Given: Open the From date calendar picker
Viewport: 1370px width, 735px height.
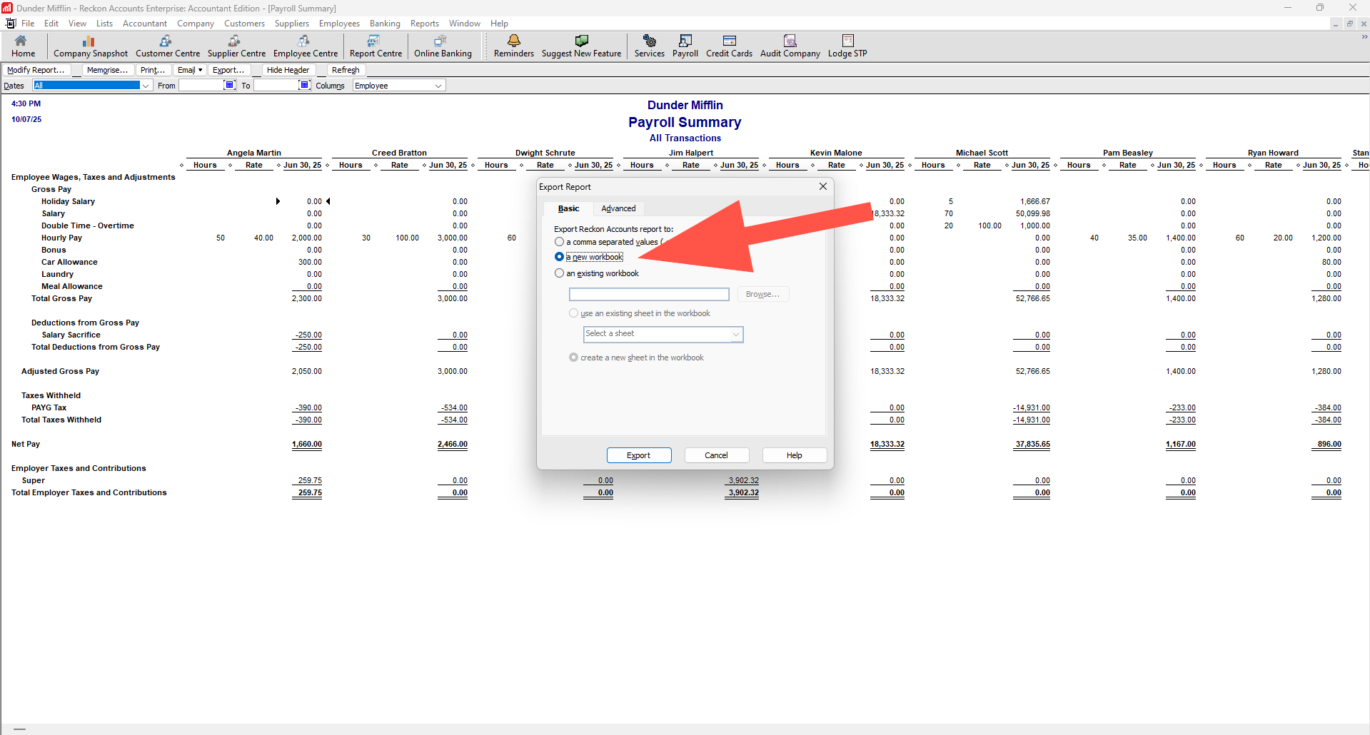Looking at the screenshot, I should tap(230, 85).
